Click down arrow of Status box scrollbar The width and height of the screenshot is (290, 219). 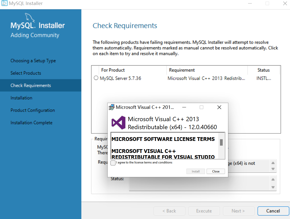[273, 187]
